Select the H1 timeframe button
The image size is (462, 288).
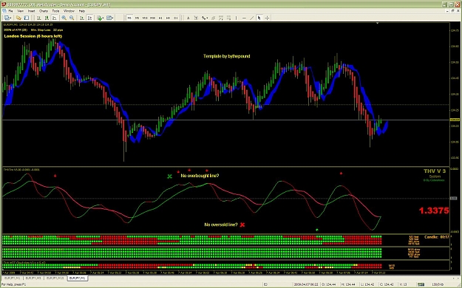pos(160,18)
